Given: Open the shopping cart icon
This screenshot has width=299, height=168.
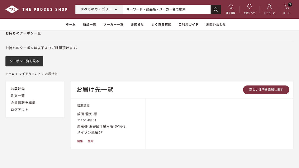Looking at the screenshot, I should [x=287, y=7].
